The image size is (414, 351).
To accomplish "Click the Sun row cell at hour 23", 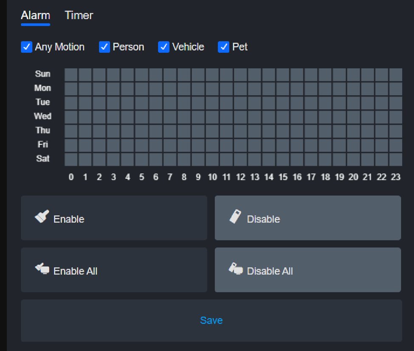I will [396, 74].
